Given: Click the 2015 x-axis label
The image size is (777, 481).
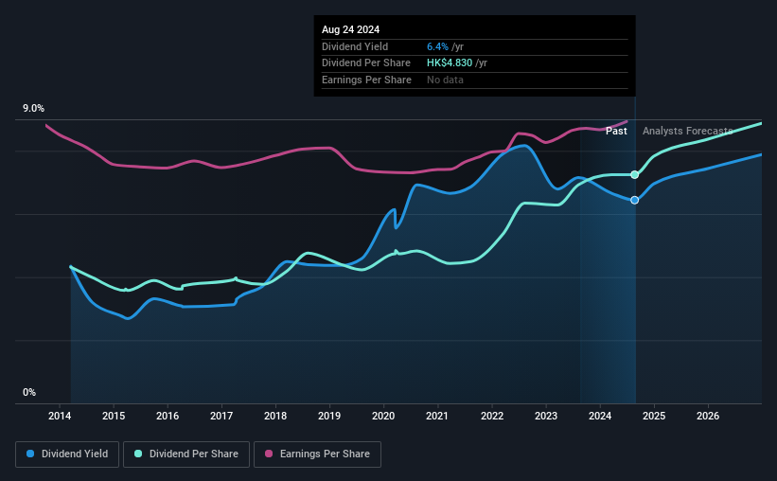Looking at the screenshot, I should click(114, 416).
